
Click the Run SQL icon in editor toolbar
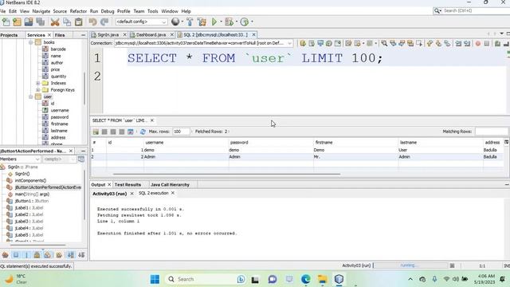(303, 43)
